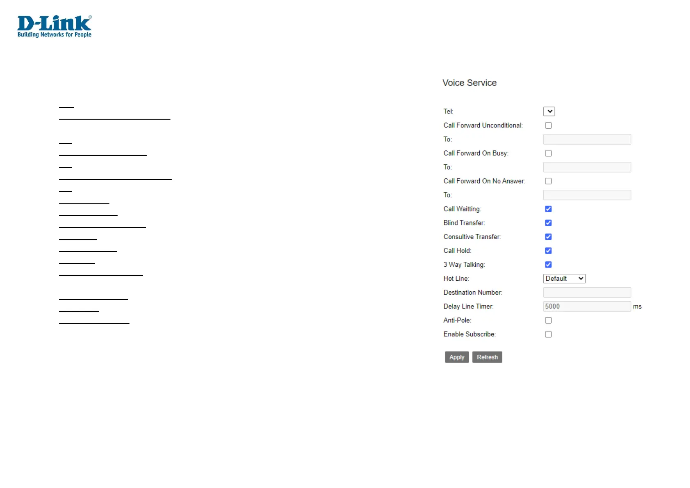Enable Call Forward Unconditional checkbox
Screen dimensions: 690x488
point(548,125)
